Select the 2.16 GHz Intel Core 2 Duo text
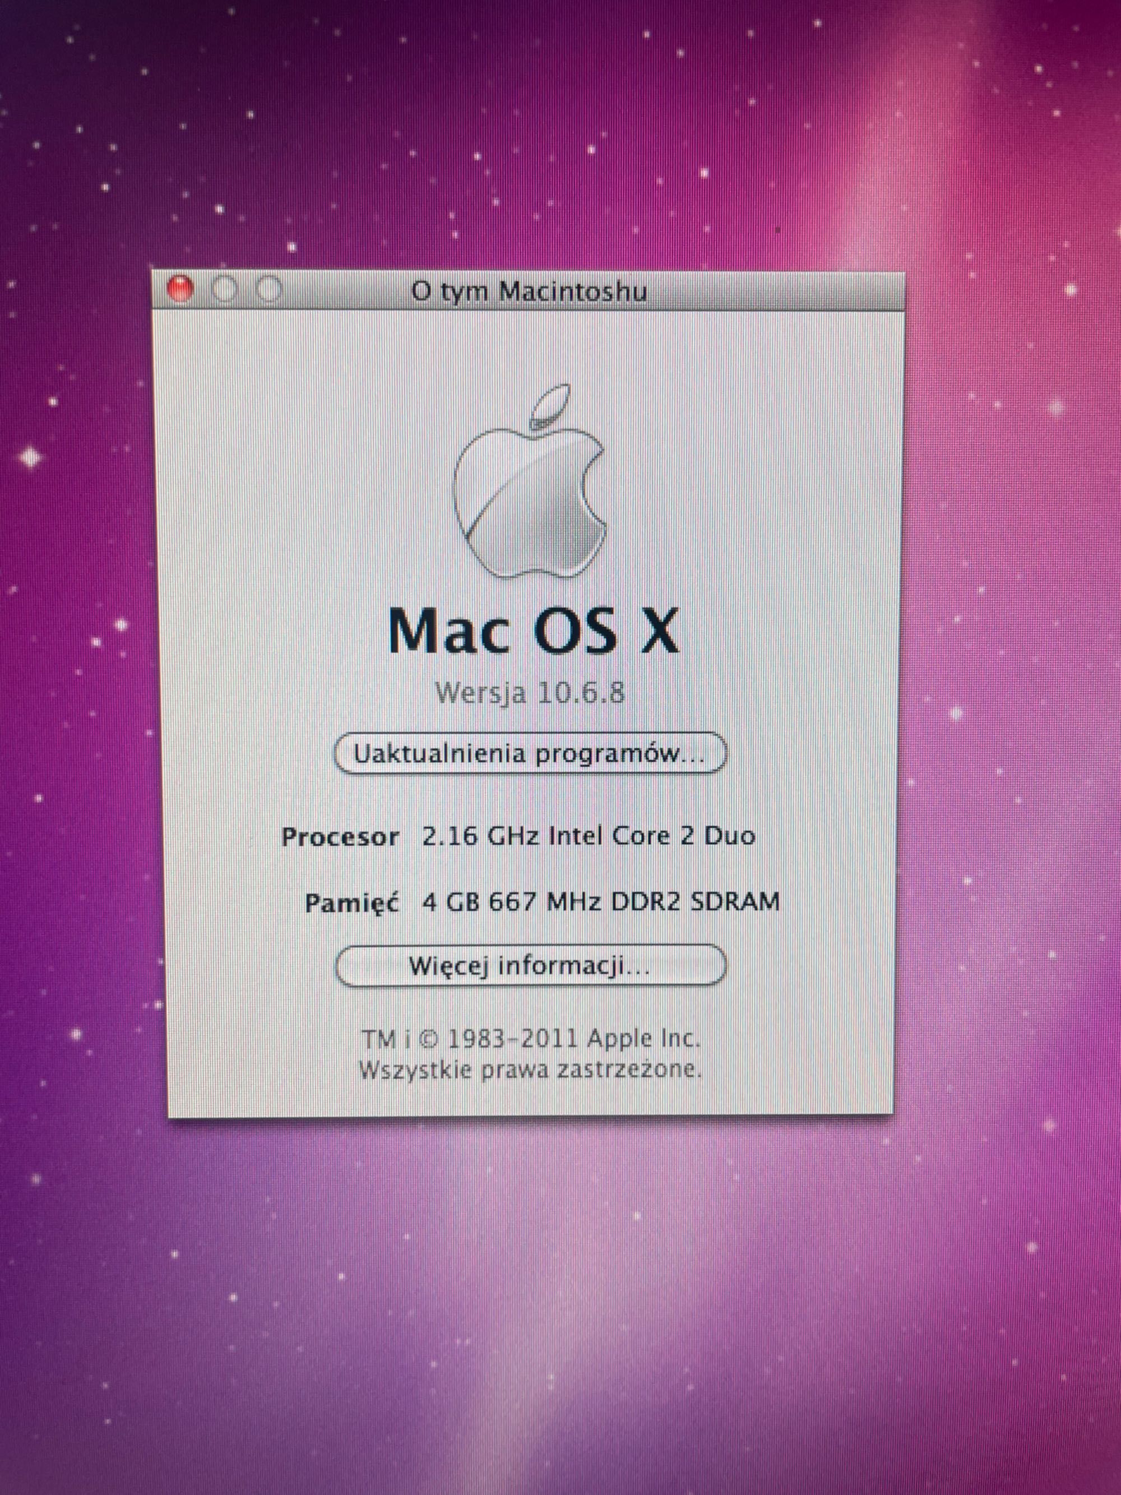1121x1495 pixels. coord(589,836)
